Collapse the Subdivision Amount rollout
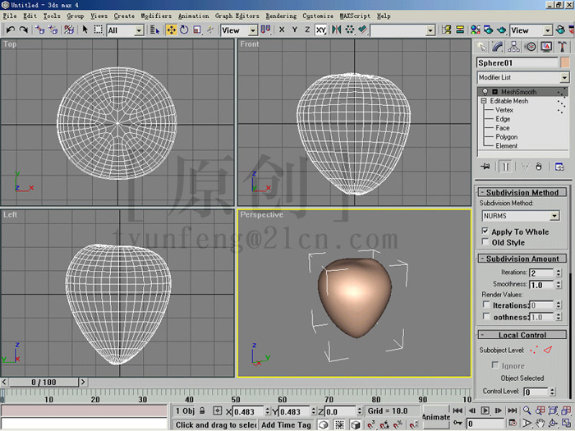The width and height of the screenshot is (575, 431). [522, 259]
